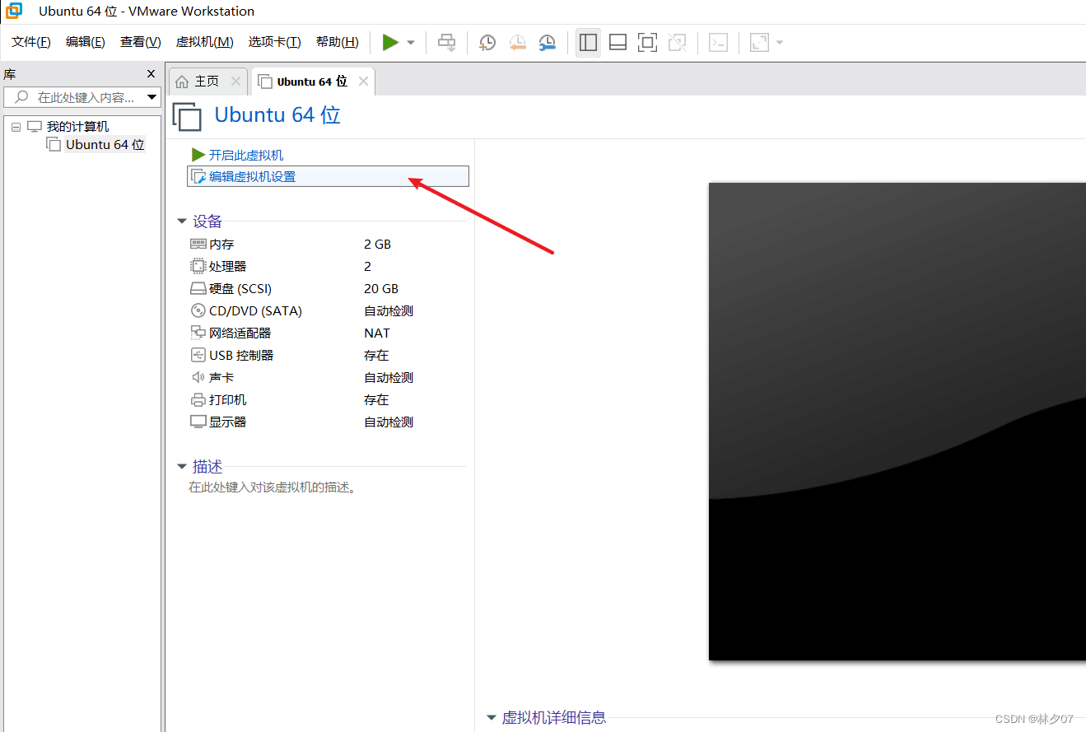
Task: Open the dropdown next to power button
Action: (410, 42)
